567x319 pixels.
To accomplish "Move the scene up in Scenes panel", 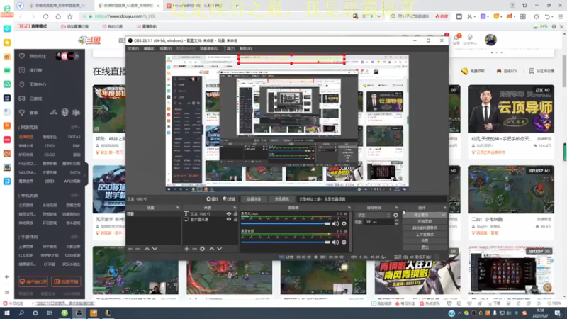I will click(147, 249).
